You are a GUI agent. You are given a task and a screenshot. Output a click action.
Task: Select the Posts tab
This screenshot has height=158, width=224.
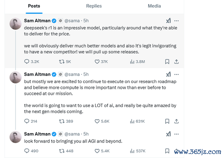coord(34,6)
